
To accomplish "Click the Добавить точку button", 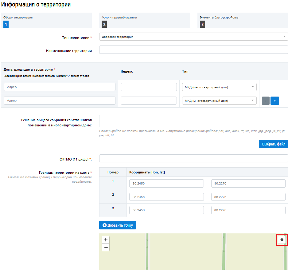I will 118,225.
